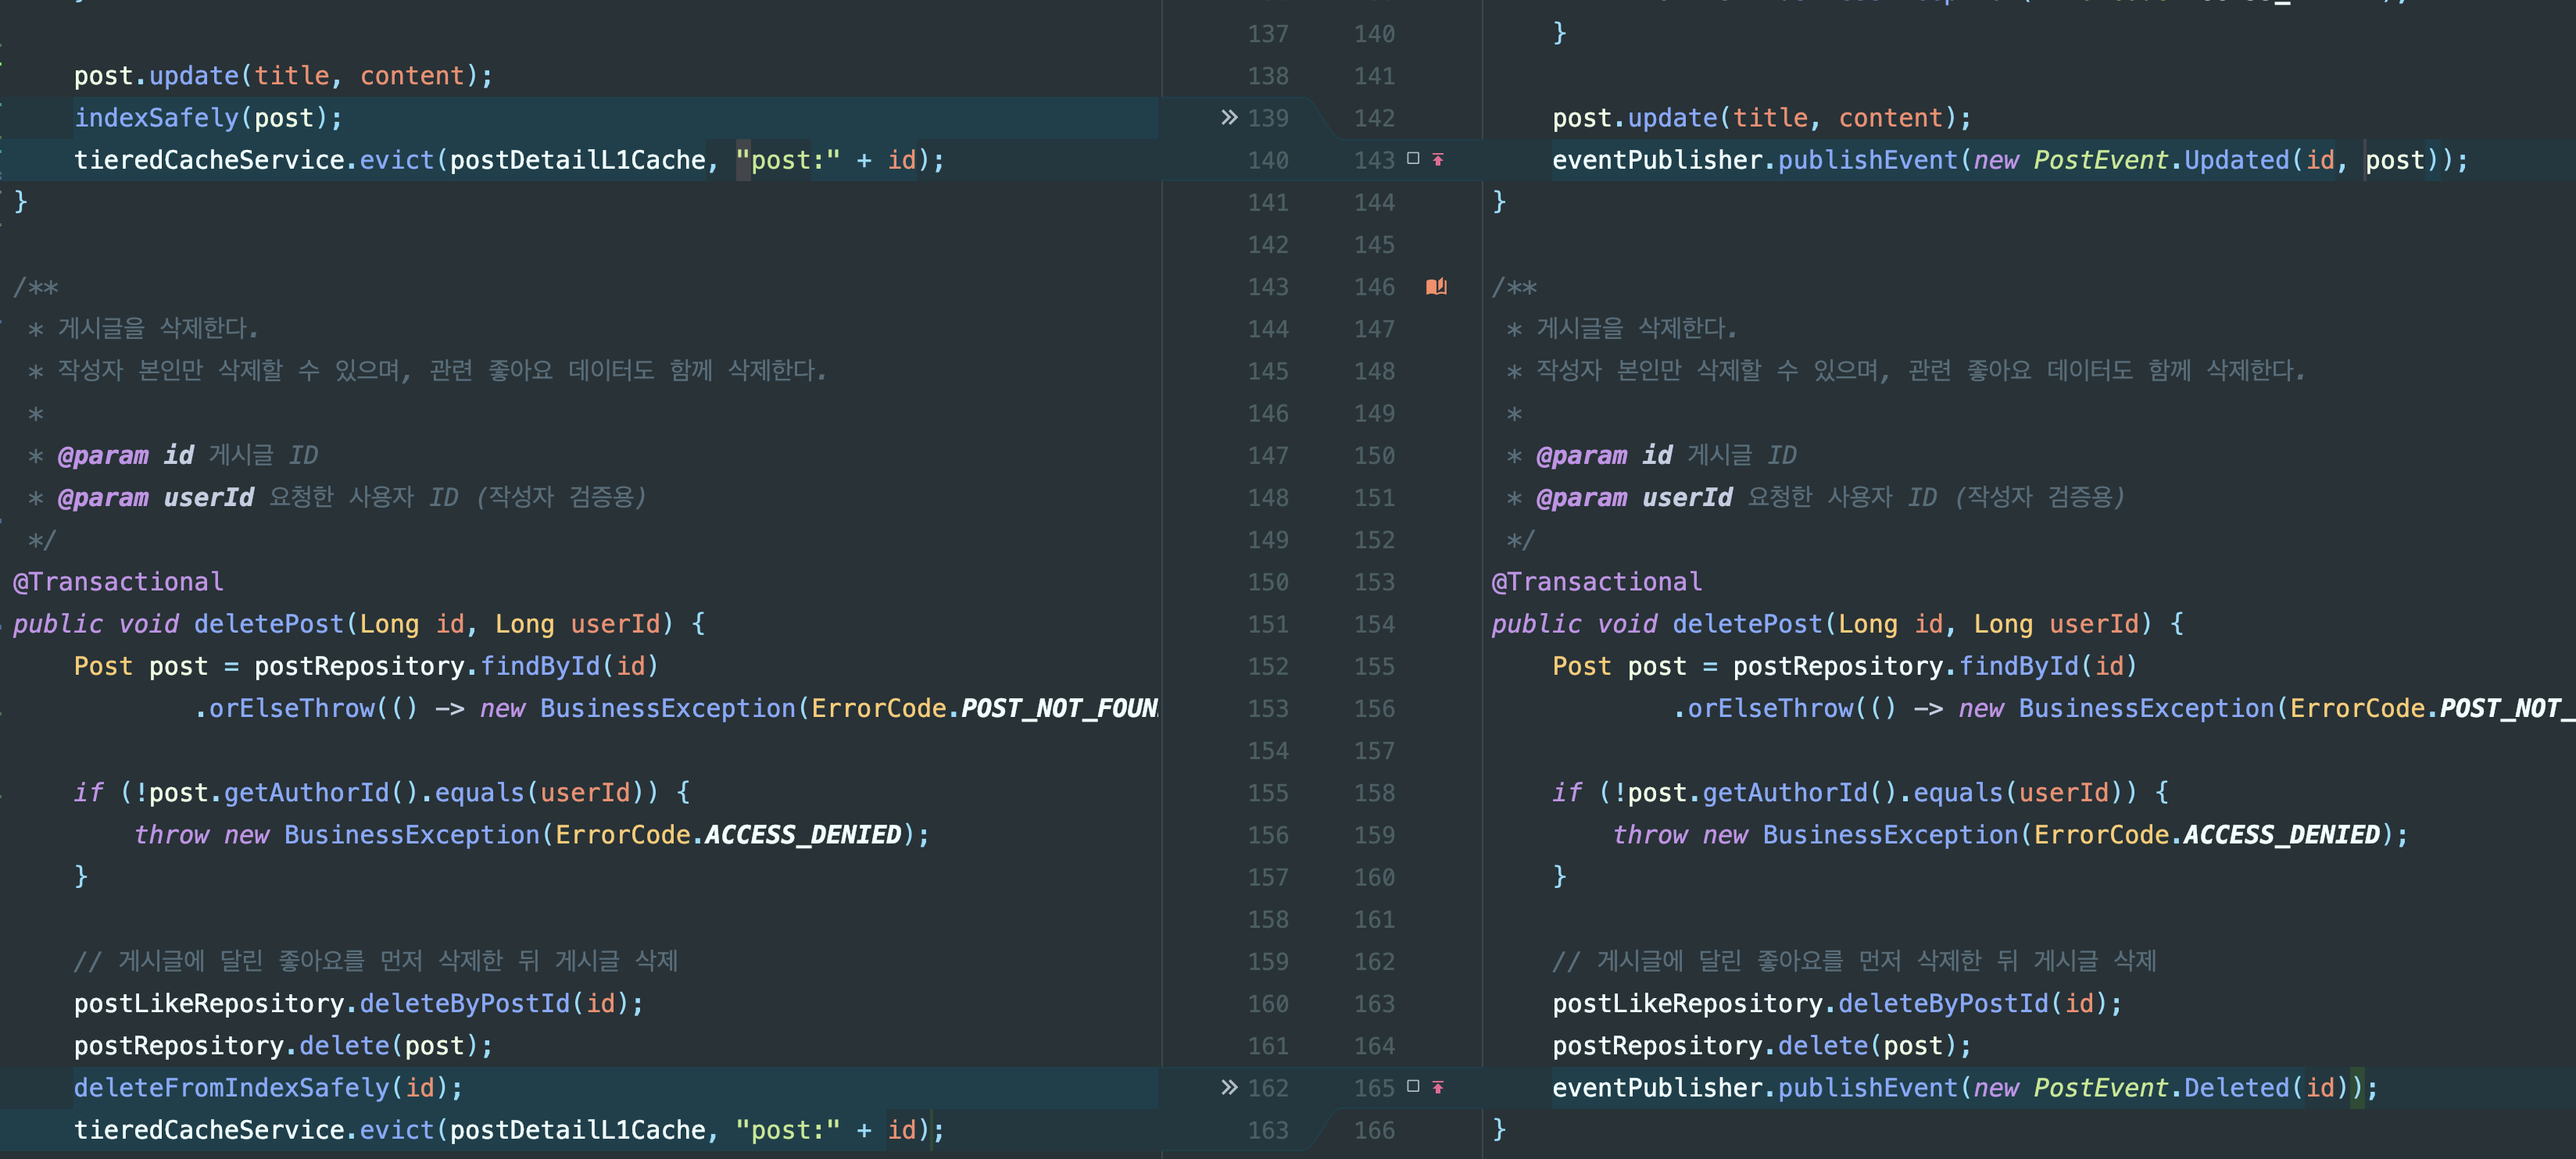
Task: Click @Transactional annotation in left pane
Action: [118, 582]
